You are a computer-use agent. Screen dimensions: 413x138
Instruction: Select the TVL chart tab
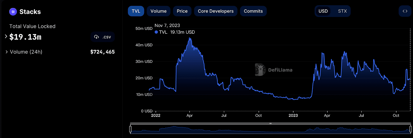coord(136,11)
